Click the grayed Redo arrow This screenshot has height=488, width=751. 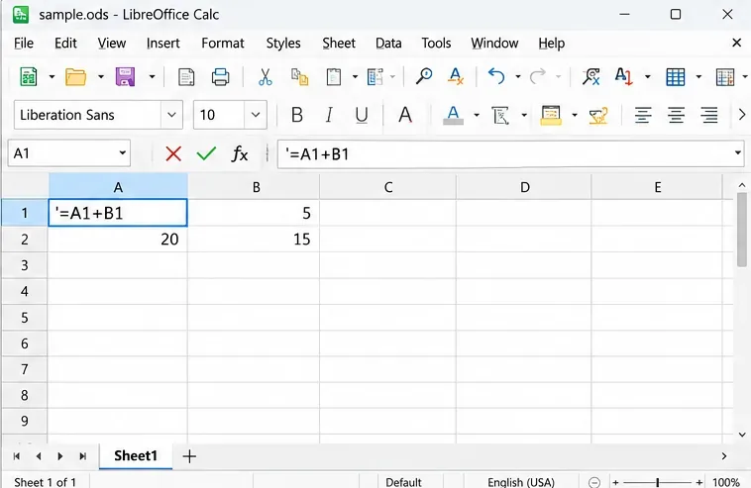click(x=538, y=76)
